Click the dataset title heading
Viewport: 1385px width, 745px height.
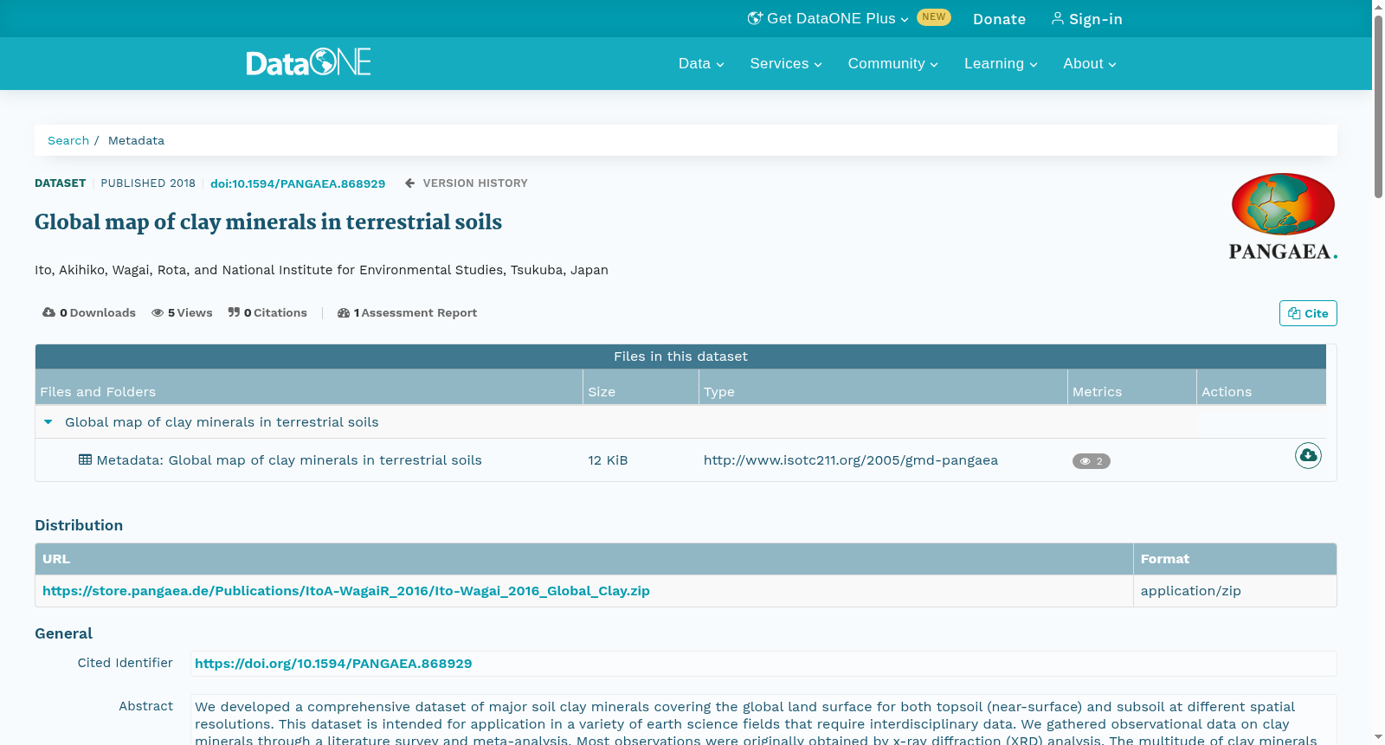coord(268,222)
